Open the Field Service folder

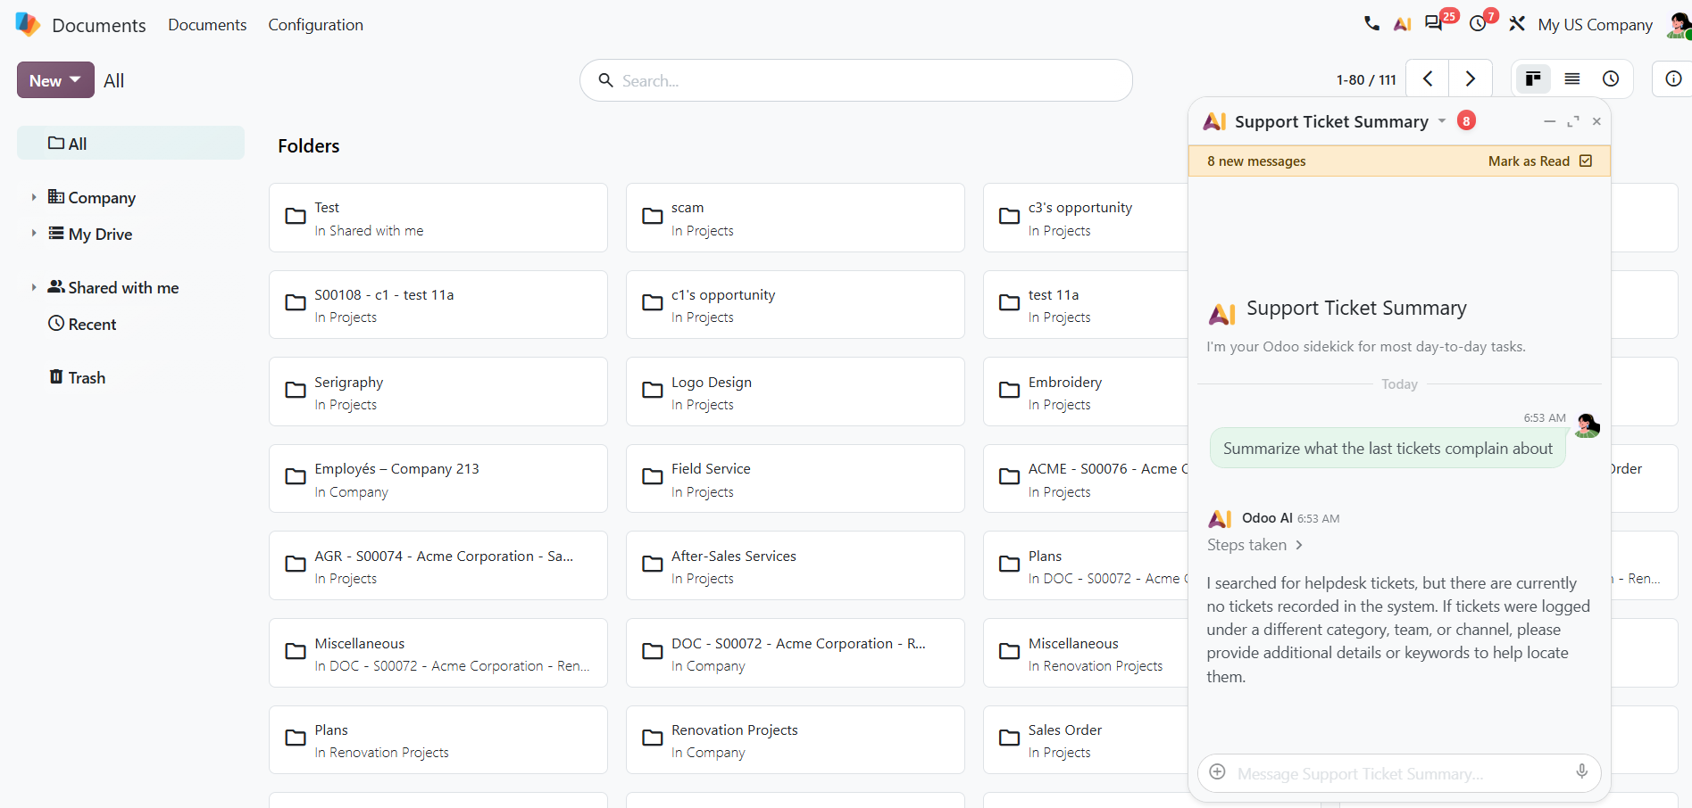pos(795,479)
